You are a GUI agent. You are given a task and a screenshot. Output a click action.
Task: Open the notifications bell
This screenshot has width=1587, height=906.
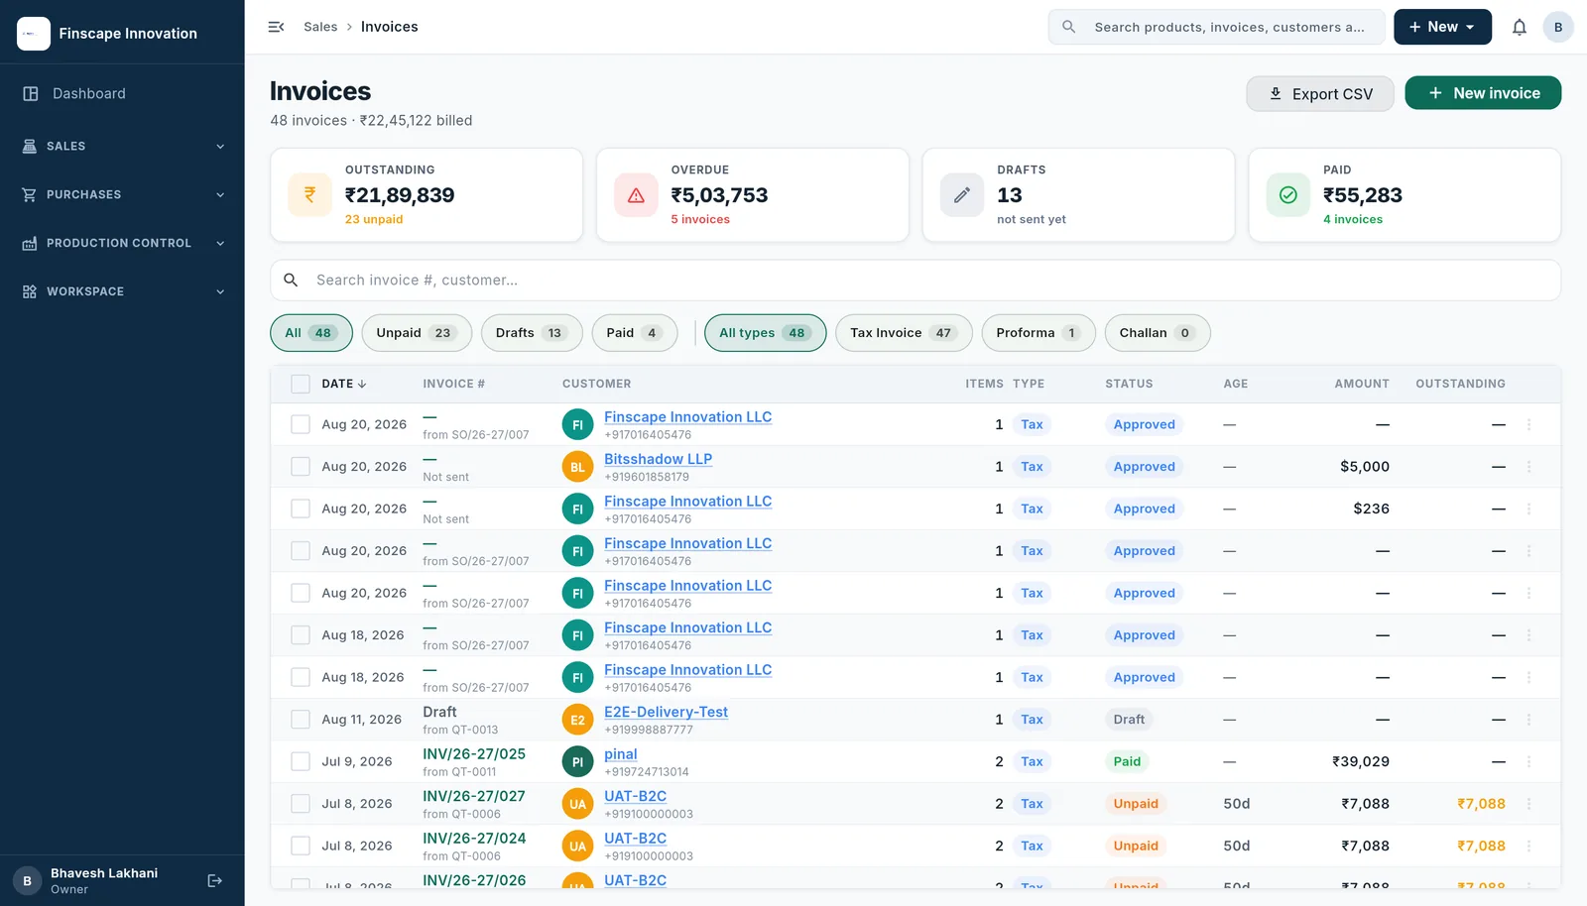pos(1519,27)
